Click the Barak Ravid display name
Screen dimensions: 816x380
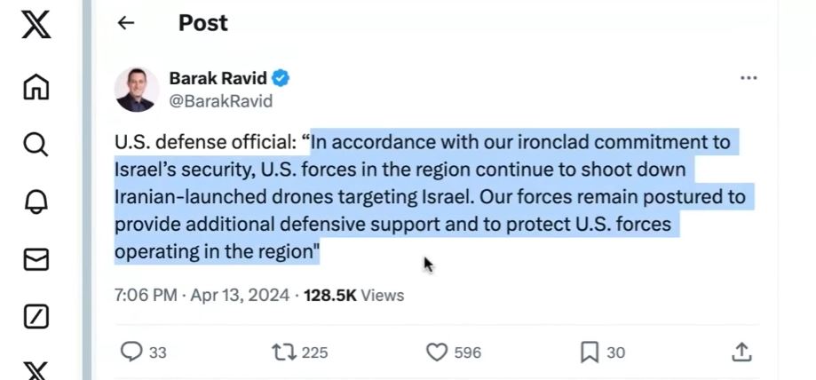(x=218, y=78)
